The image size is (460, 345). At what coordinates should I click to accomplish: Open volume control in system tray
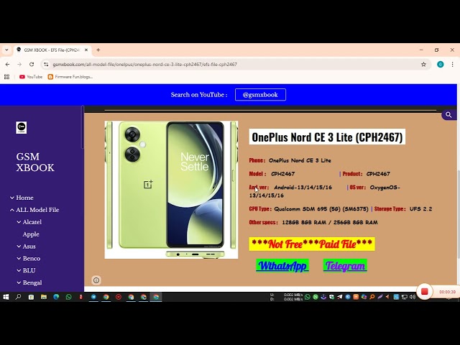click(412, 297)
